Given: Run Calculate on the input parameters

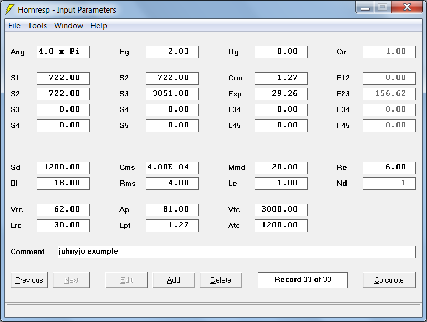Looking at the screenshot, I should pyautogui.click(x=389, y=280).
